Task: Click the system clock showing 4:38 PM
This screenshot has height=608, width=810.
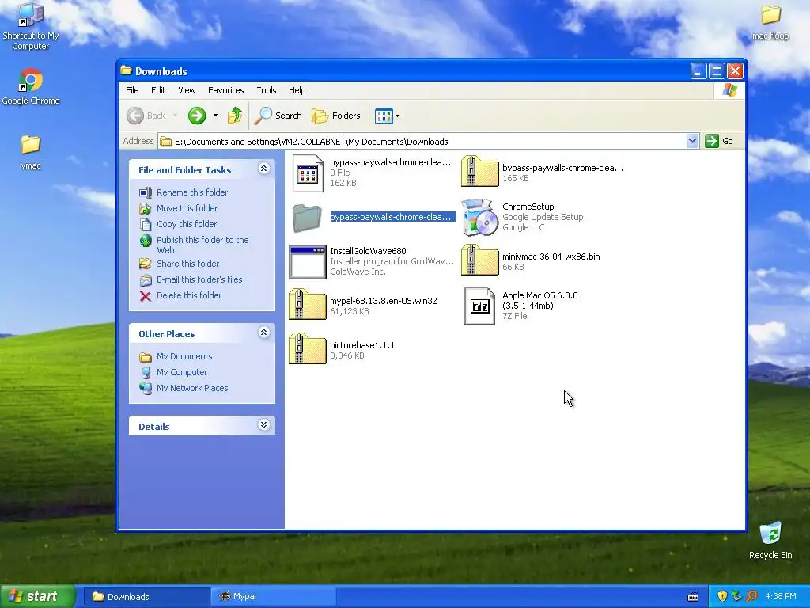Action: [780, 597]
